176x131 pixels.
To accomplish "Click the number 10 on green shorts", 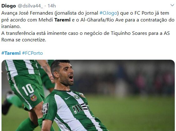I will coord(28,90).
